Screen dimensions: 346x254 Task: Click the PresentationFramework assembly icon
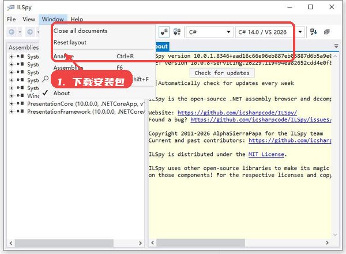point(20,111)
